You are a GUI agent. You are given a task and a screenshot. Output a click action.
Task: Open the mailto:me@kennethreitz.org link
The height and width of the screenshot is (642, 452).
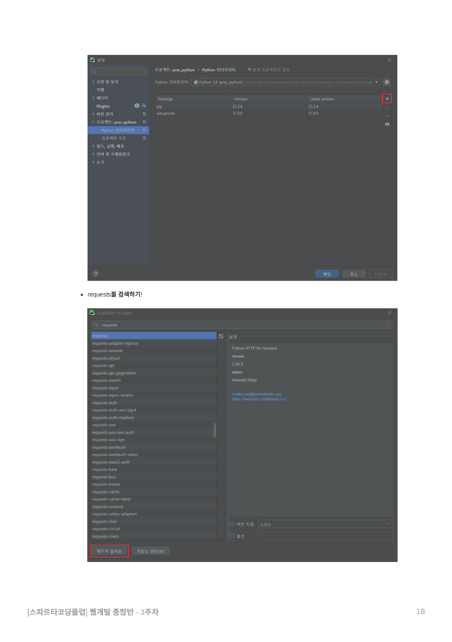pyautogui.click(x=256, y=394)
